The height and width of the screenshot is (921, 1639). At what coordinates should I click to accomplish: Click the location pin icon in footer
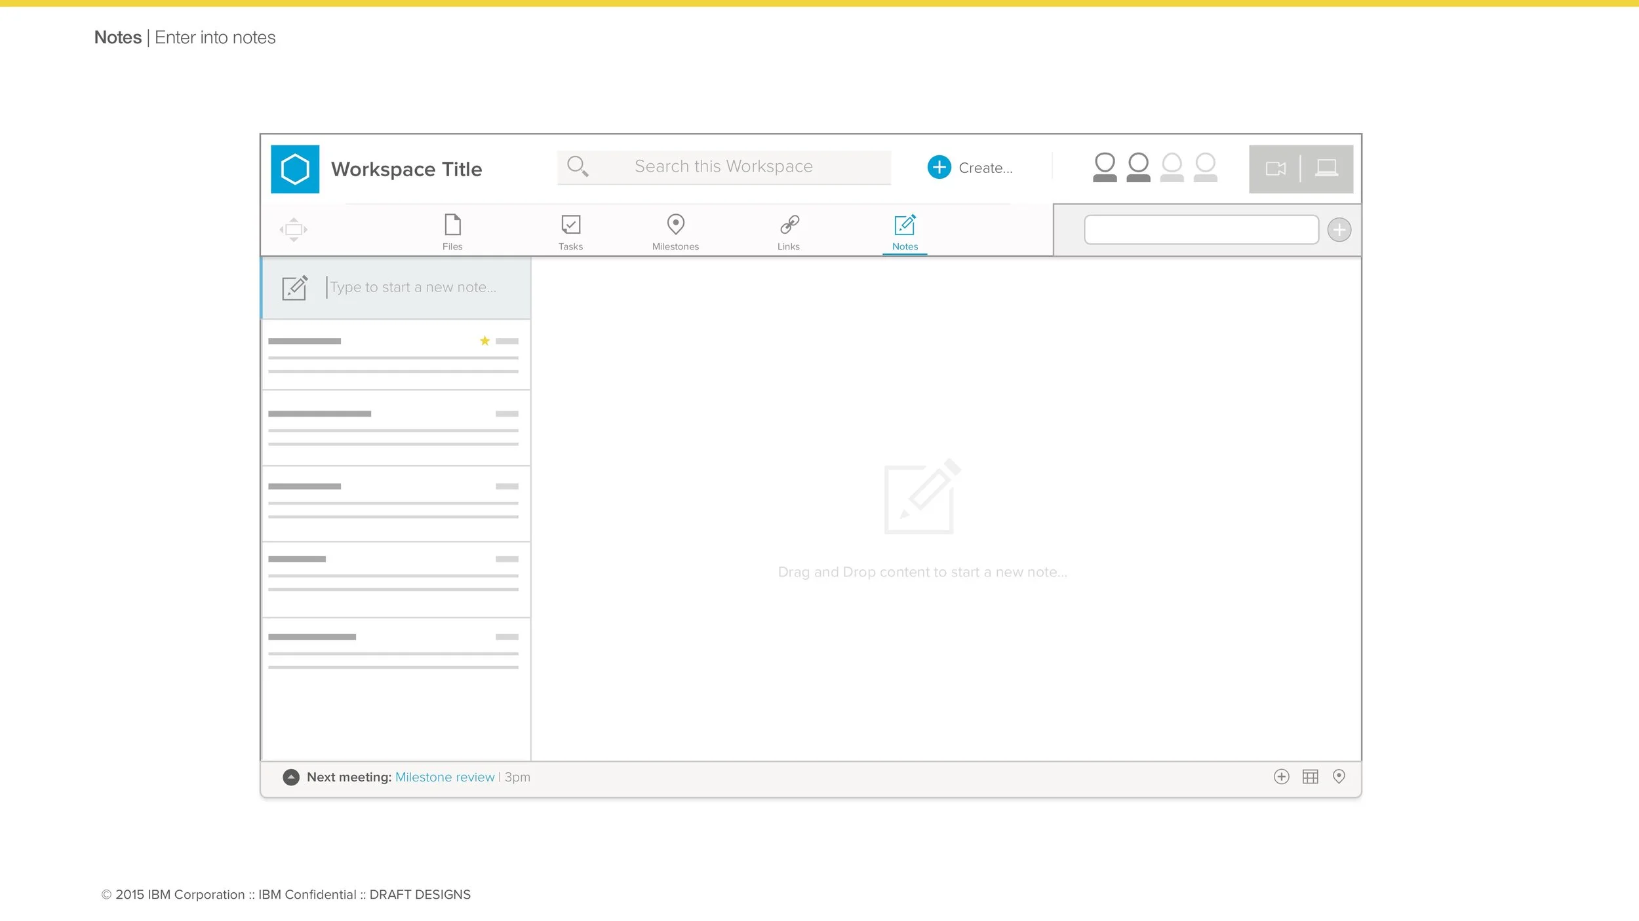click(x=1339, y=776)
